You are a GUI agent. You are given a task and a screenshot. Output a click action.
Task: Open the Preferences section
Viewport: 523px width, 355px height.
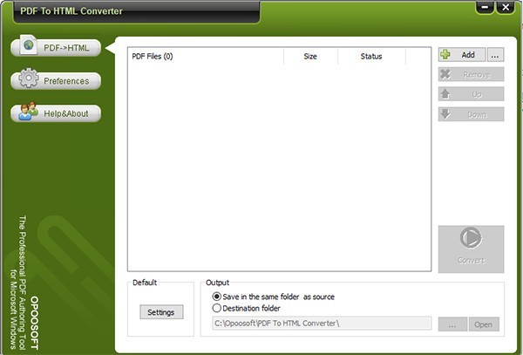click(56, 81)
